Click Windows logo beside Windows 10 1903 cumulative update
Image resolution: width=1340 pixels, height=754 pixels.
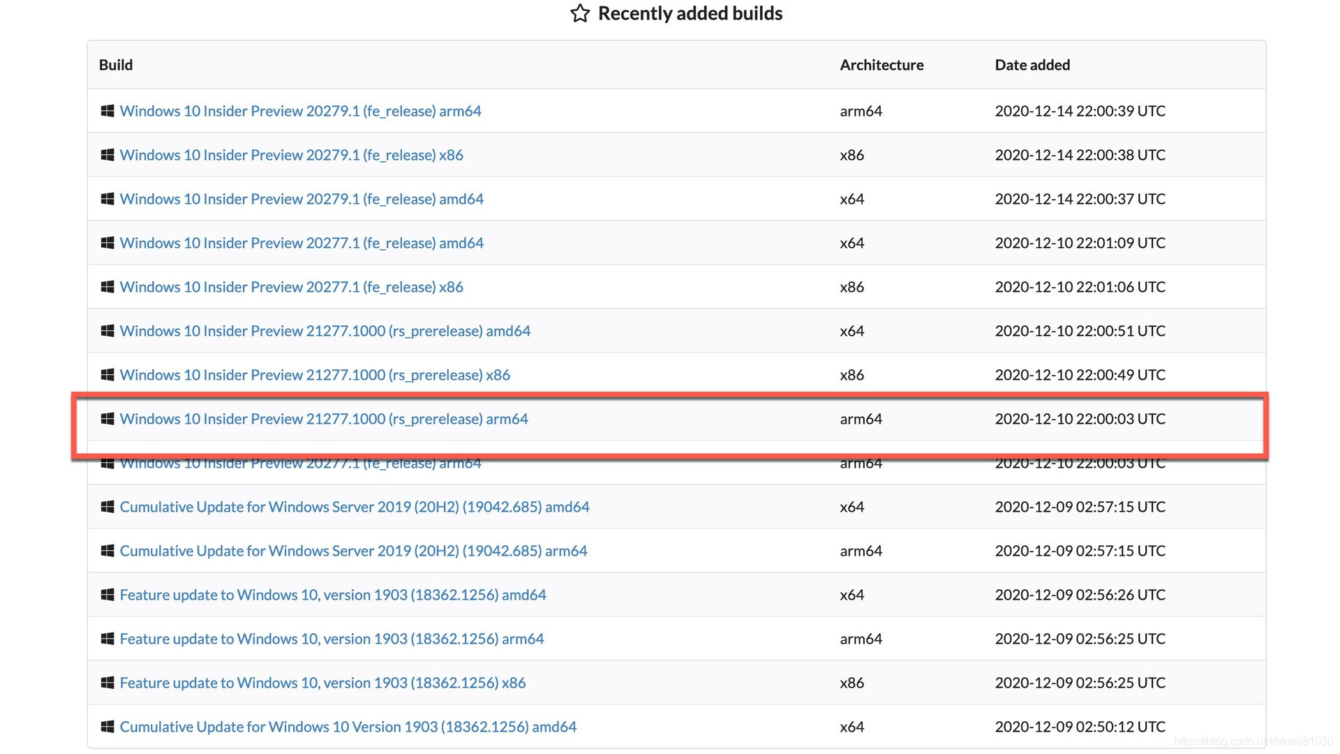tap(107, 727)
